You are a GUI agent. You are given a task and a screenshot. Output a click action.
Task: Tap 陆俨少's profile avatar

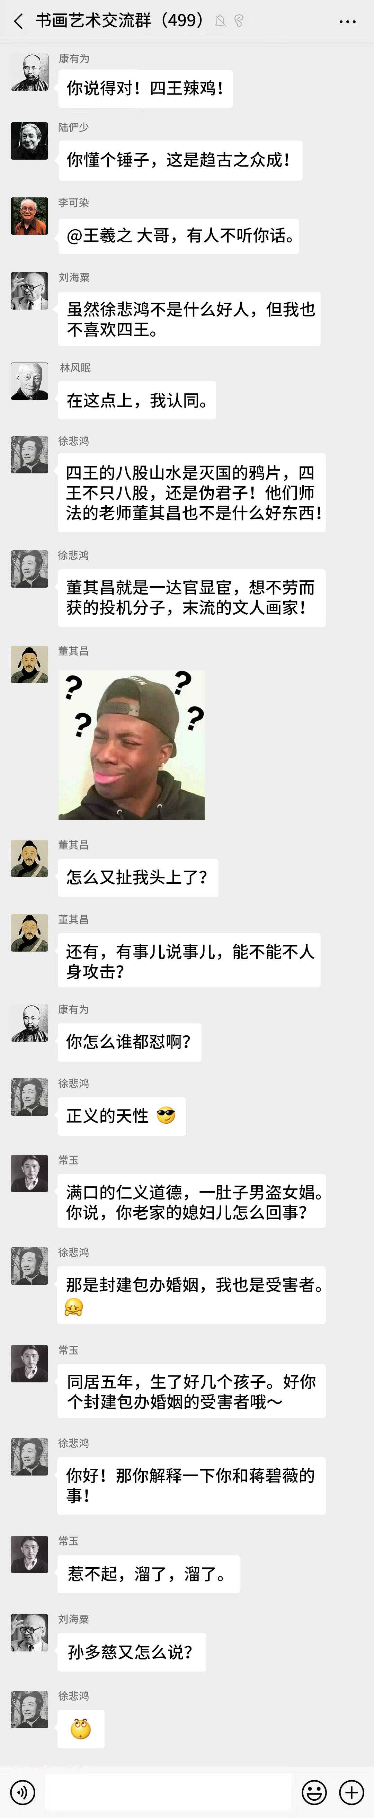point(30,141)
